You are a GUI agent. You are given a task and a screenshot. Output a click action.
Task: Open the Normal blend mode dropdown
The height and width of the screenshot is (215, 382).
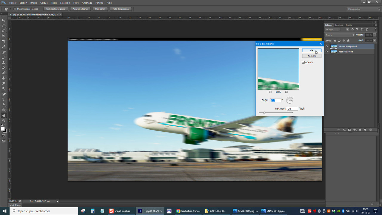(340, 35)
